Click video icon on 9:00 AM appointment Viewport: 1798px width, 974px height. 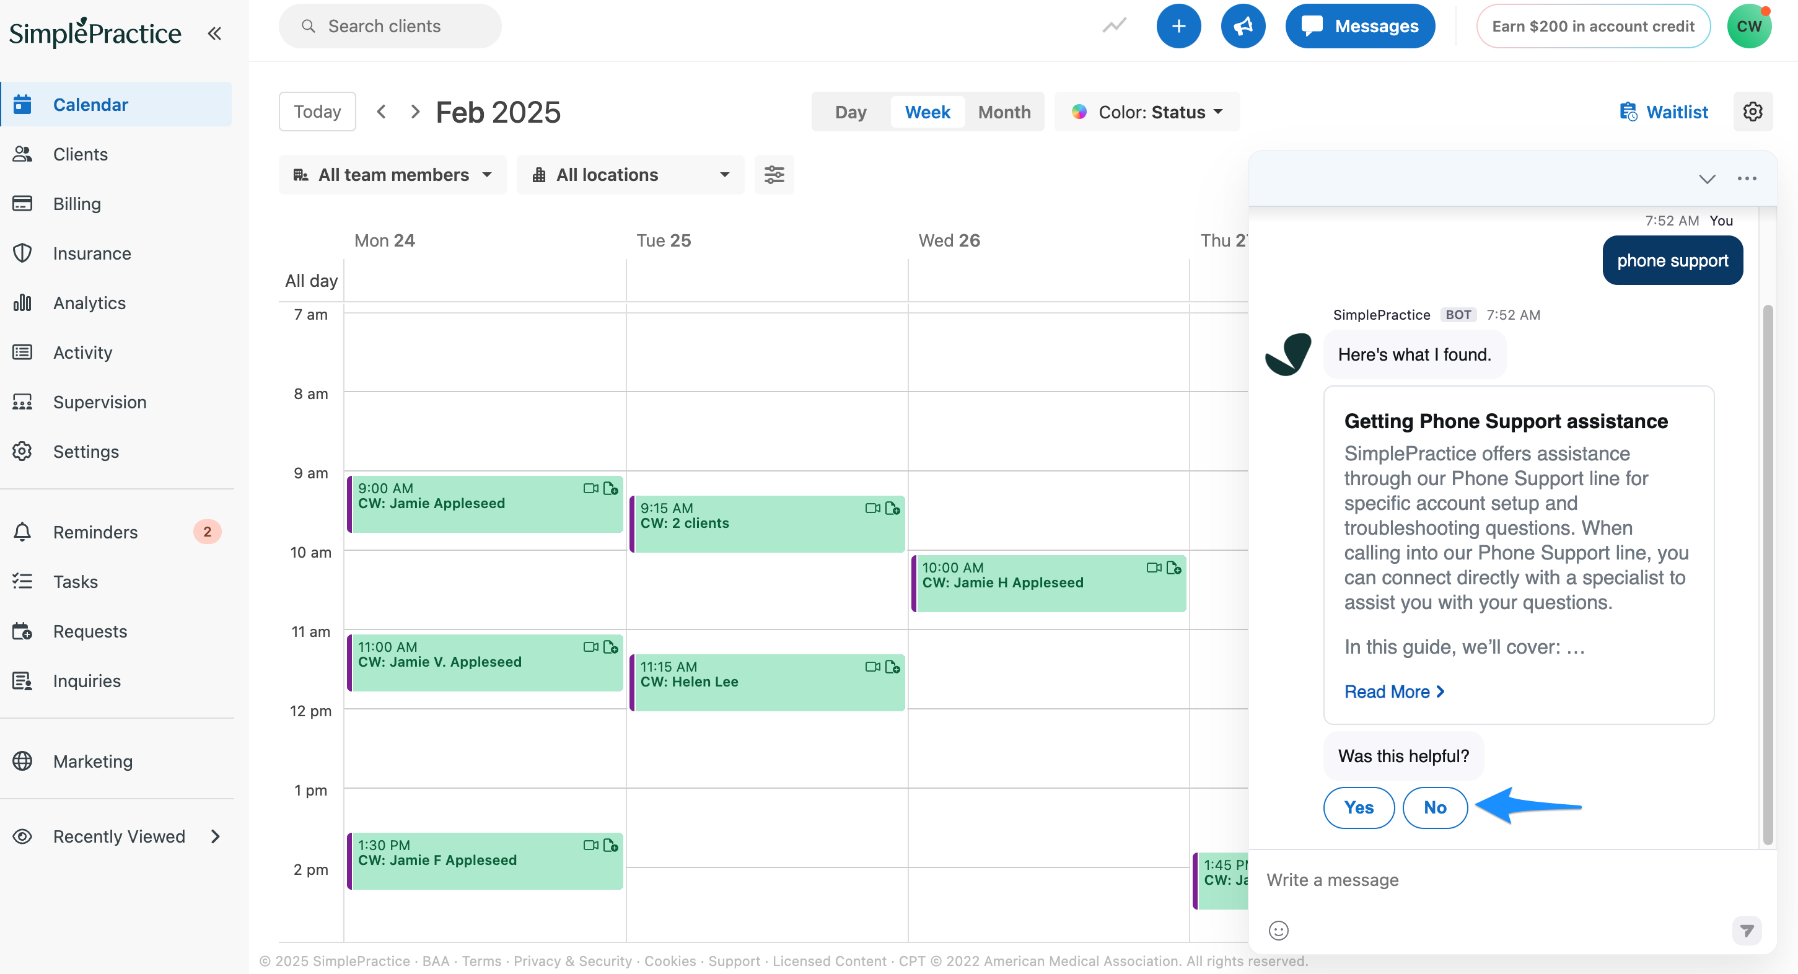click(590, 488)
